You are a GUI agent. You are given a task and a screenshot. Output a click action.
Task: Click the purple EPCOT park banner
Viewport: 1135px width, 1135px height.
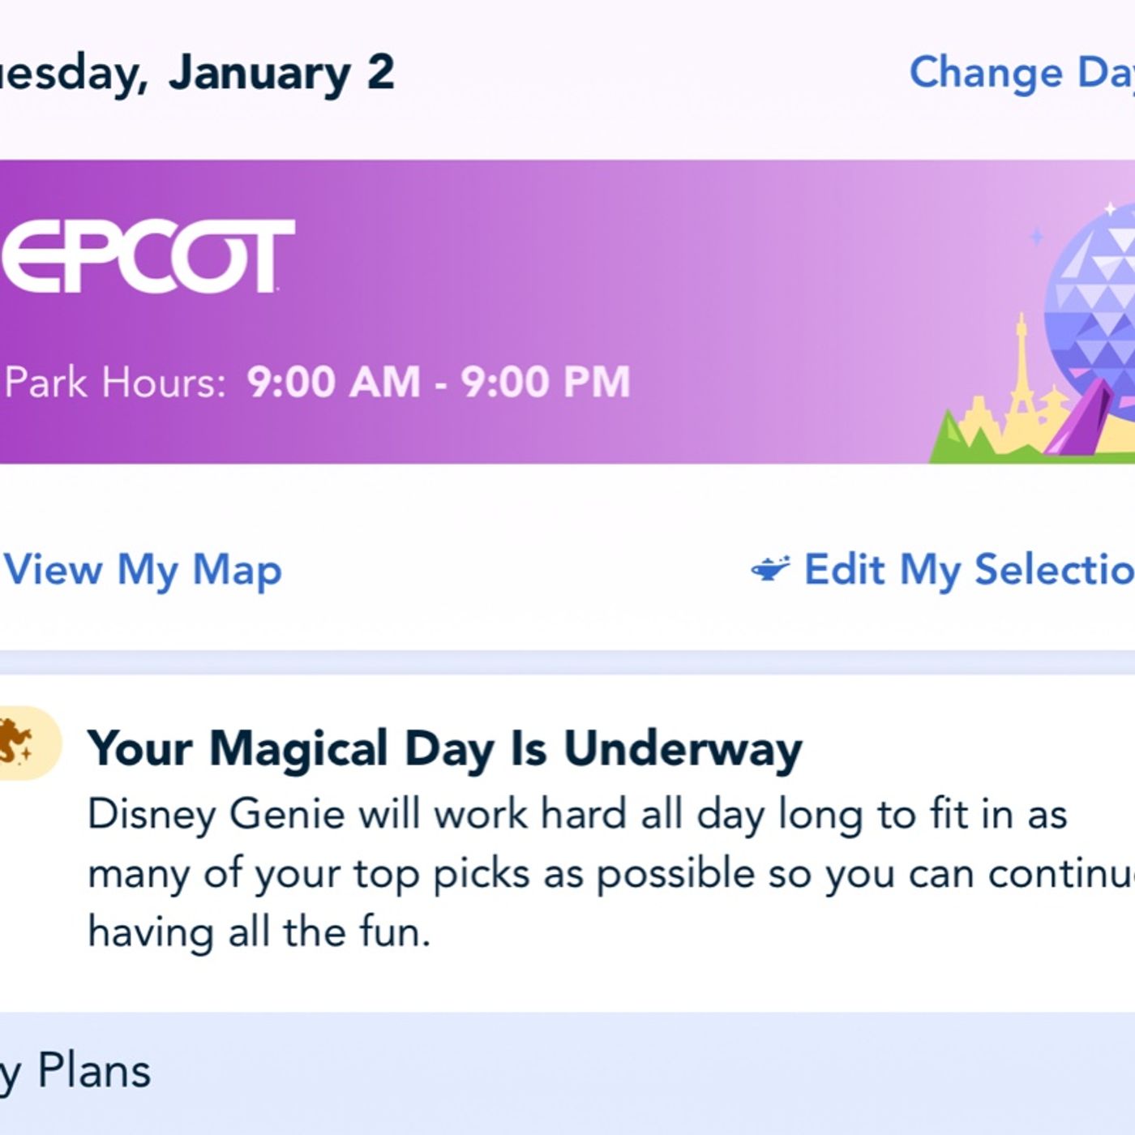click(x=567, y=312)
